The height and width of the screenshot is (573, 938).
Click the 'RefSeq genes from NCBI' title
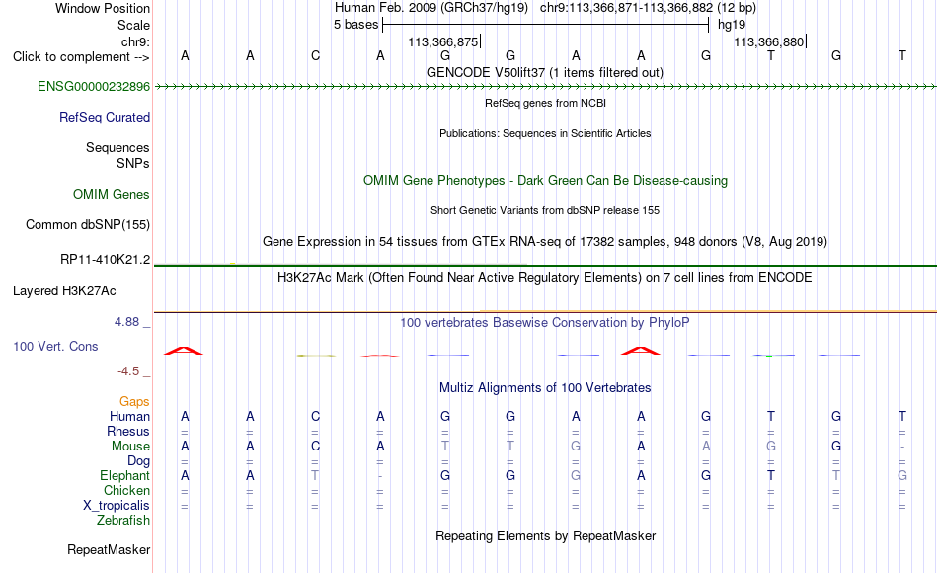pos(545,103)
